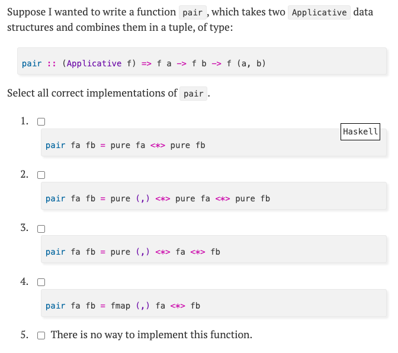Check the checkbox for option 1
398x353 pixels.
coord(41,122)
